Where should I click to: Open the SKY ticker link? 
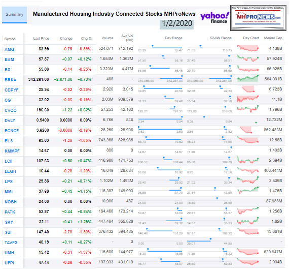tap(9, 222)
